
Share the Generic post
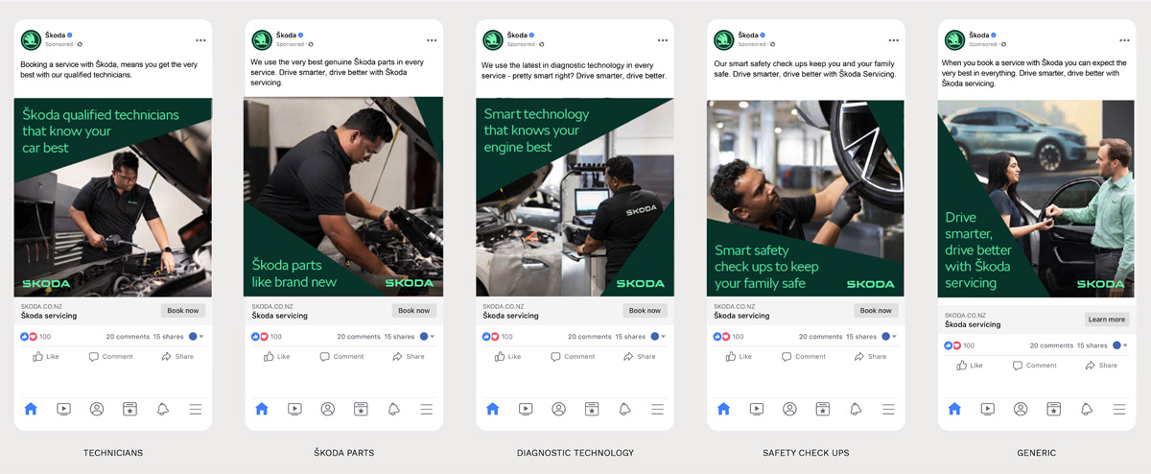pos(1101,366)
